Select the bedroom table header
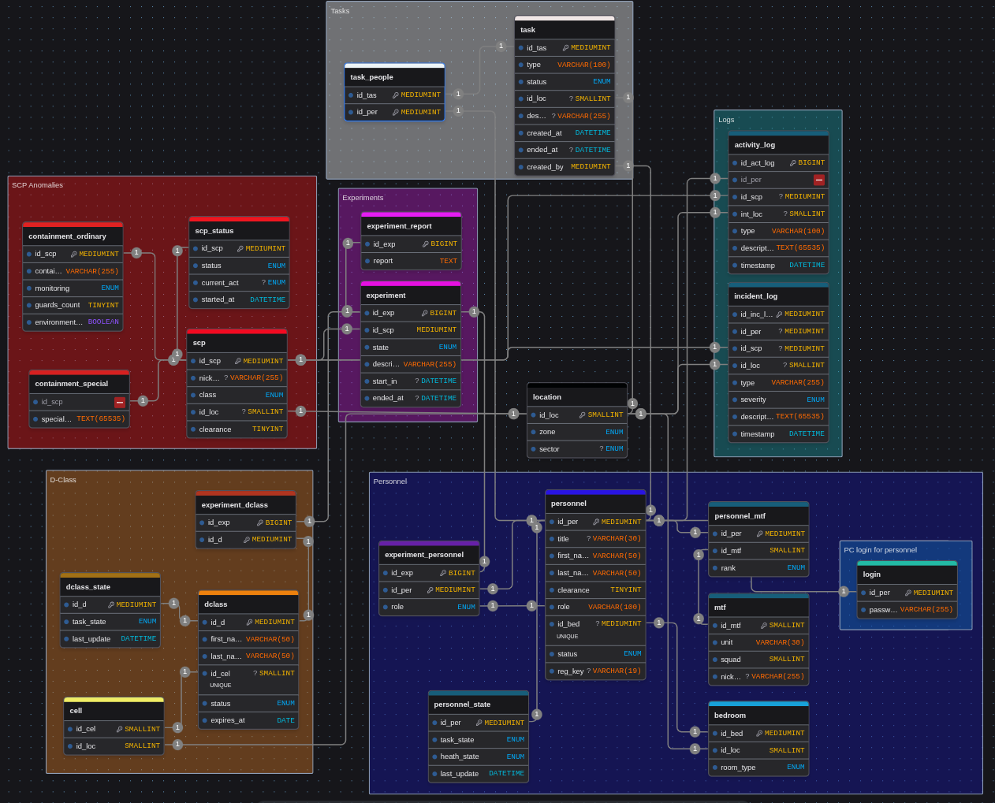 758,716
